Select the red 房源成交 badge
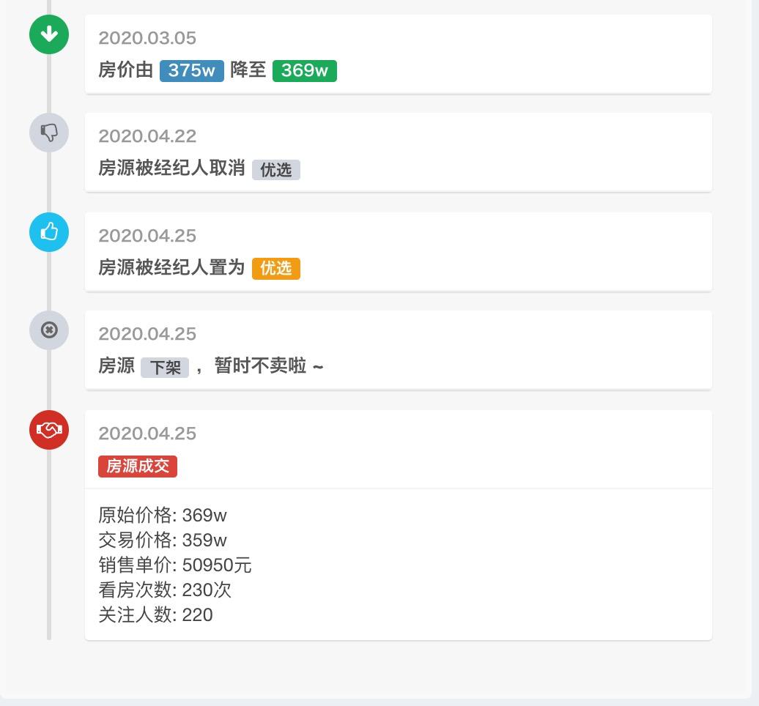This screenshot has height=706, width=759. (x=138, y=466)
